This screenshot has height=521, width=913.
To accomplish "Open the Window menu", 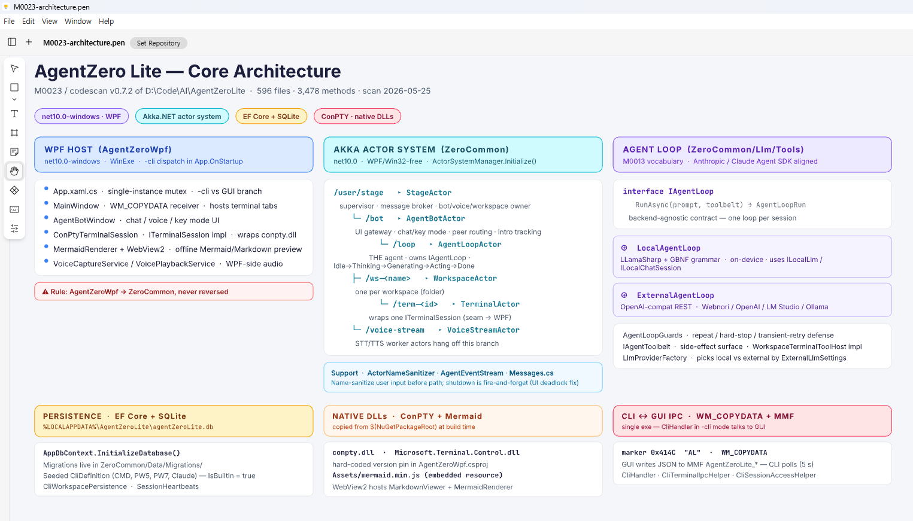I will point(78,22).
